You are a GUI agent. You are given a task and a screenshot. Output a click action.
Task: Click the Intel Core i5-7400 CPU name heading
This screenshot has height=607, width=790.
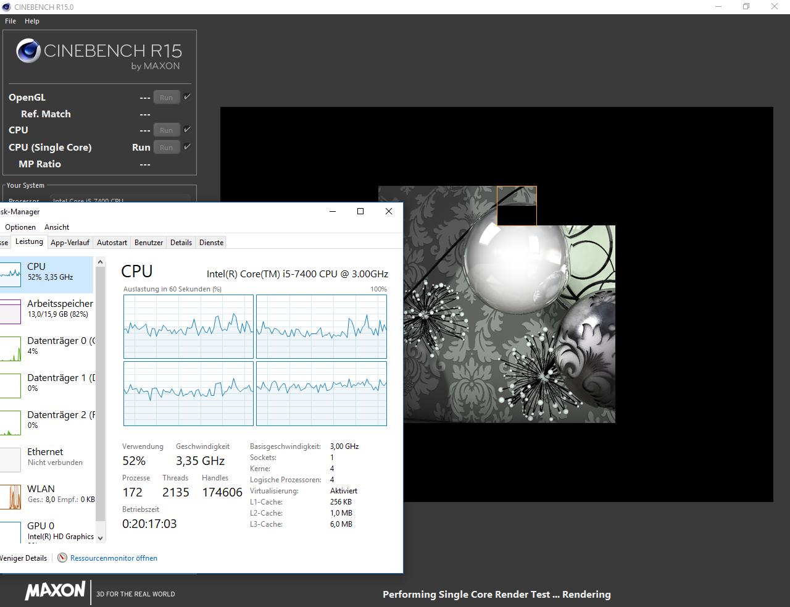[x=297, y=274]
